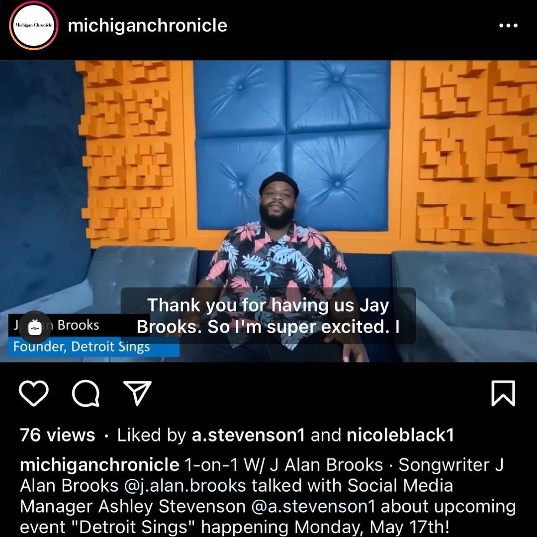The image size is (537, 537).
Task: View profile of a.stevenson1 in likes
Action: tap(248, 435)
